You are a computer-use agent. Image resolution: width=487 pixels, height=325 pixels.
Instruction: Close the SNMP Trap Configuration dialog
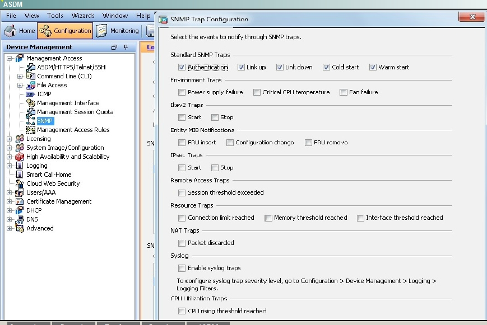(472, 17)
